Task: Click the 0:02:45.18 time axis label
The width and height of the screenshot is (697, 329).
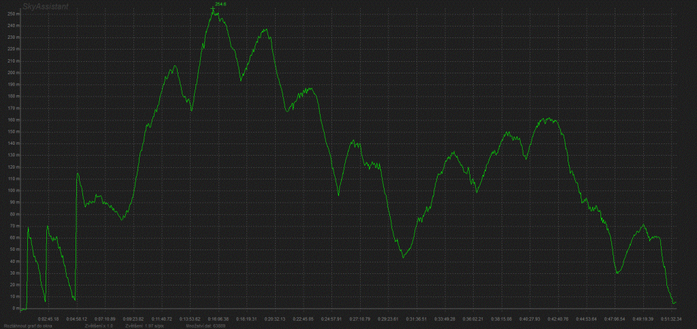Action: [x=48, y=318]
